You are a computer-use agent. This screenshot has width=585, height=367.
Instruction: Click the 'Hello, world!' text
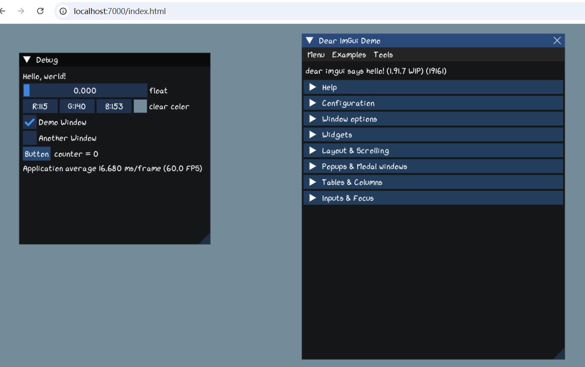point(44,76)
